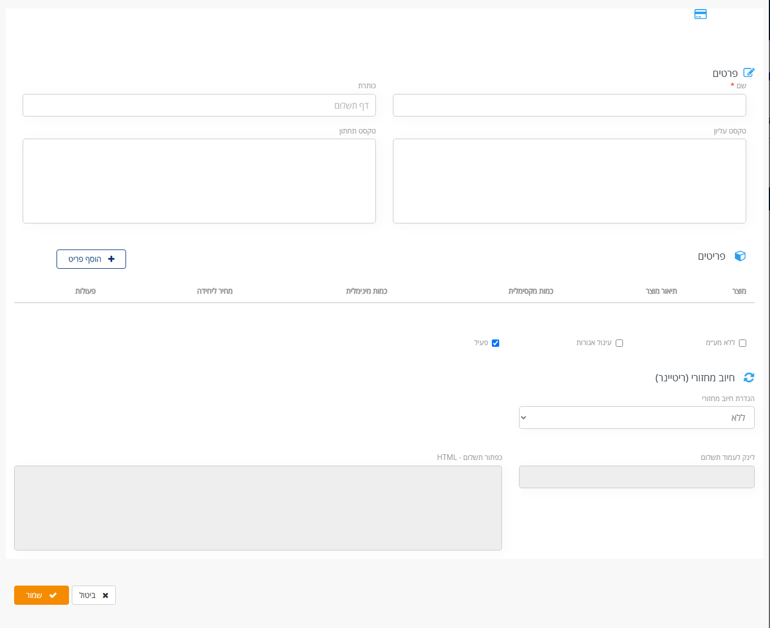Click the תיאור מוצר column header
The width and height of the screenshot is (770, 628).
pos(661,291)
